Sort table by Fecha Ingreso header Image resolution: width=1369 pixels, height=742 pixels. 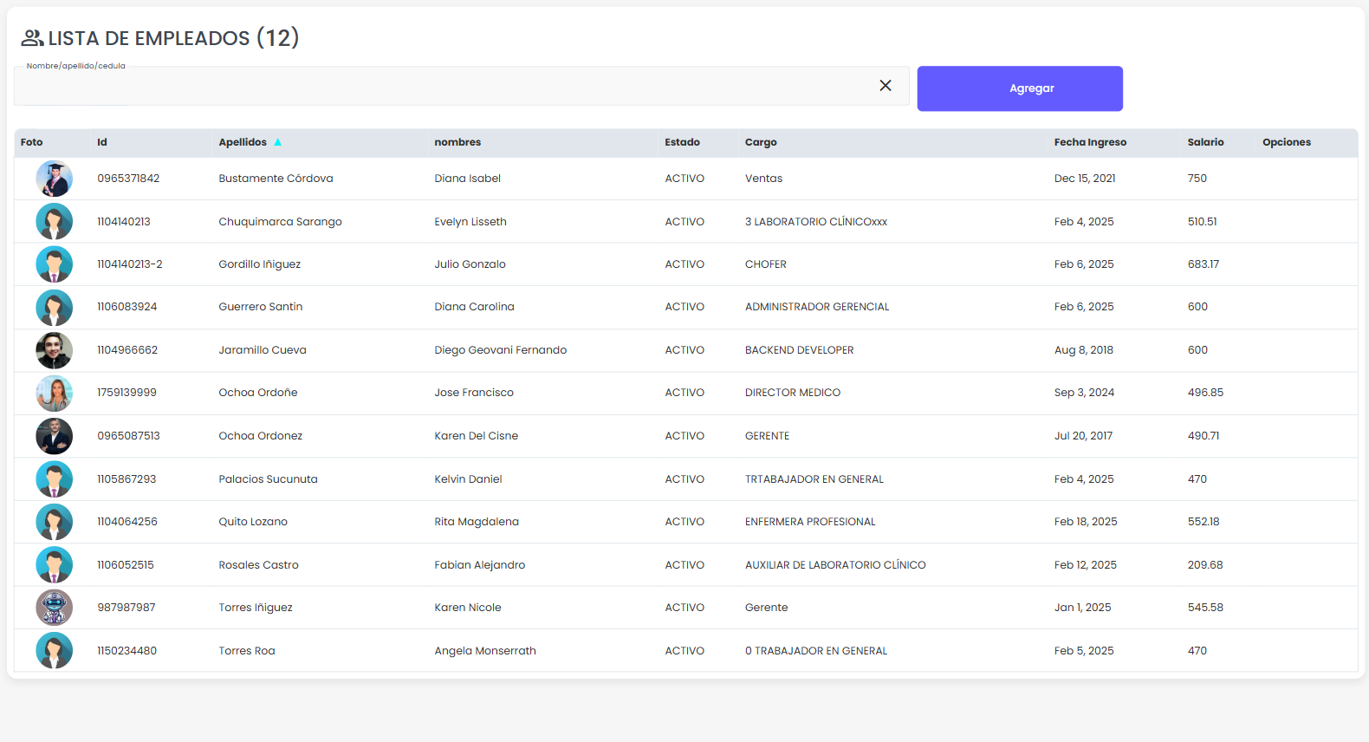pyautogui.click(x=1090, y=142)
